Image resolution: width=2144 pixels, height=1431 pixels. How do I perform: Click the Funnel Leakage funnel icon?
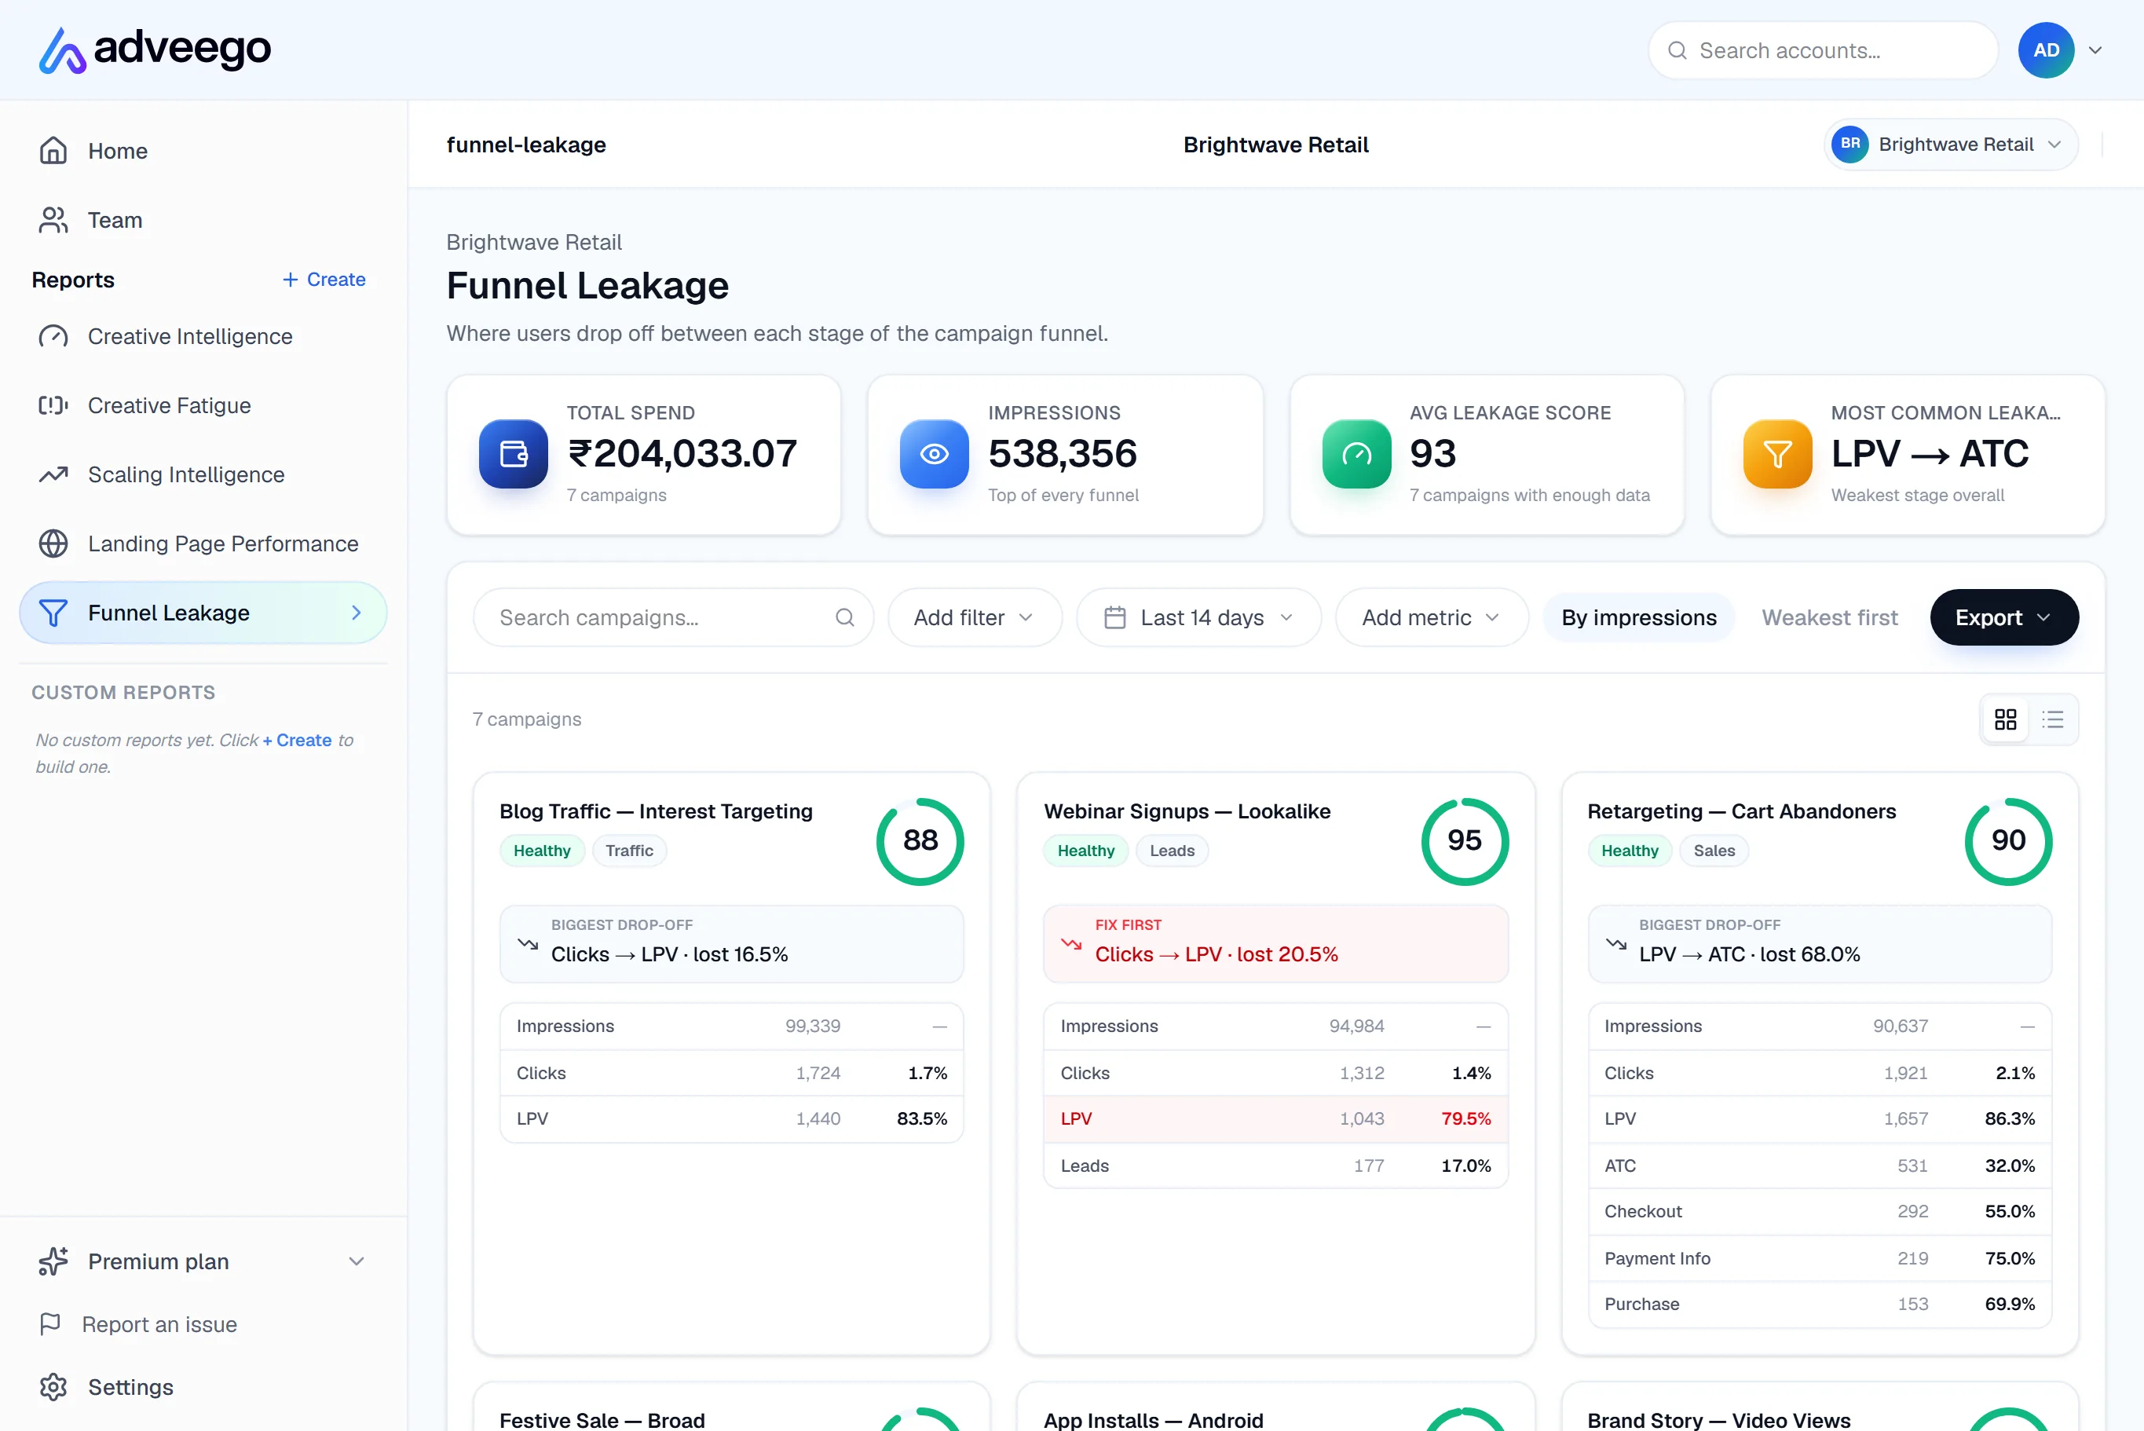pos(53,613)
